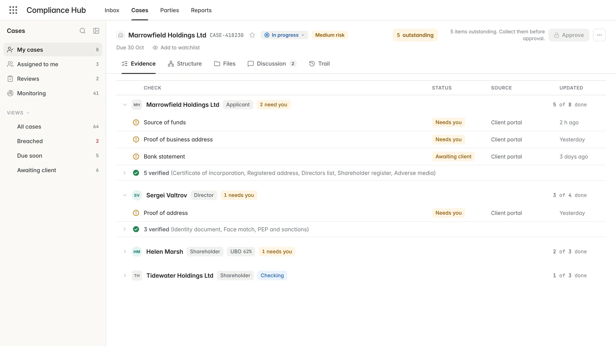Click the Assigned to me people icon
616x346 pixels.
coord(10,64)
